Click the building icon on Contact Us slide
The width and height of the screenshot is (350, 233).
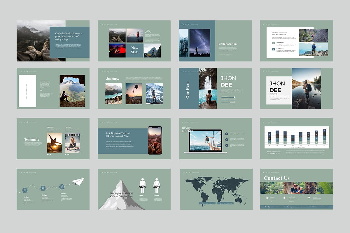267,198
